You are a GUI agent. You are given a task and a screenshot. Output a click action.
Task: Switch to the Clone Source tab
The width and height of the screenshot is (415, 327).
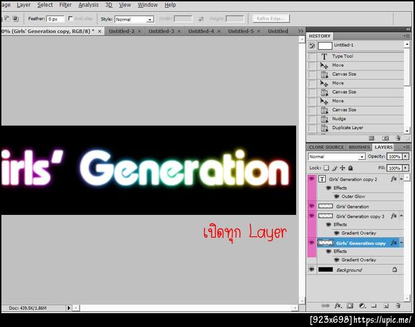tap(326, 147)
